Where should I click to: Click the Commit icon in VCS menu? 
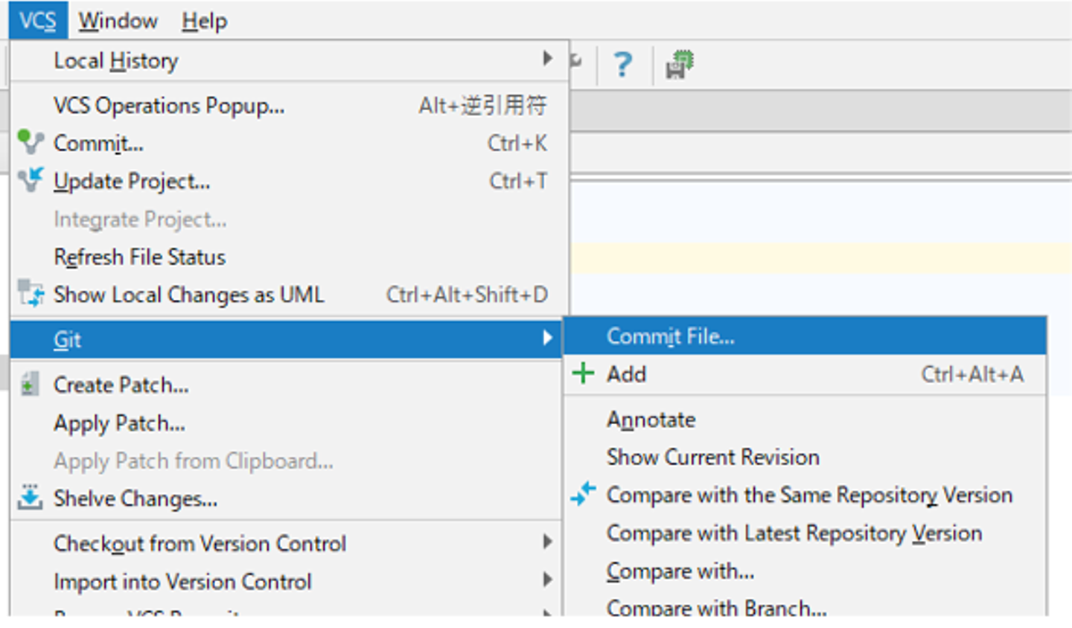coord(30,141)
